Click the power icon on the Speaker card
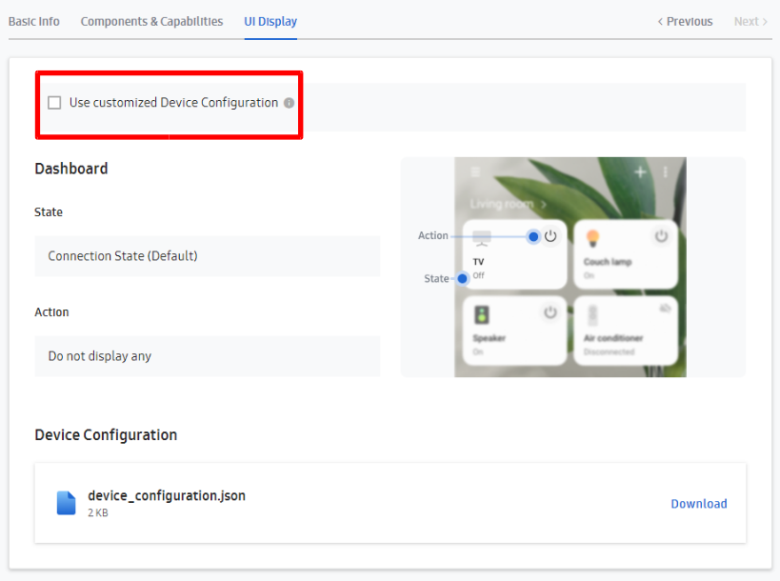The width and height of the screenshot is (780, 581). (550, 311)
